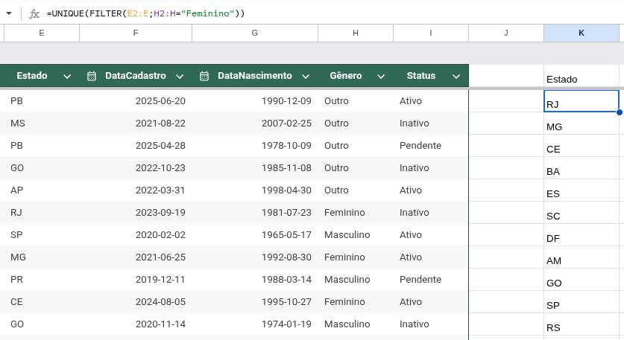
Task: Select cell CE in column K
Action: [582, 146]
